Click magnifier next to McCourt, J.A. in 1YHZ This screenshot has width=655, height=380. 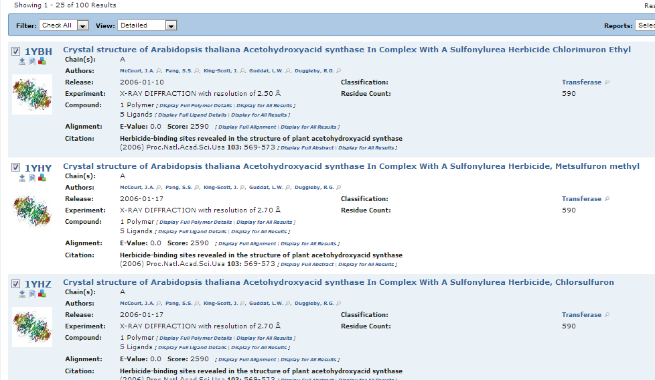tap(158, 304)
